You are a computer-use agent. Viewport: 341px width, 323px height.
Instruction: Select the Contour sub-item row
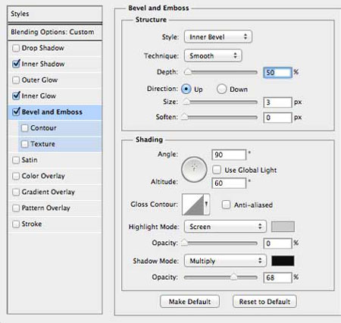coord(60,128)
